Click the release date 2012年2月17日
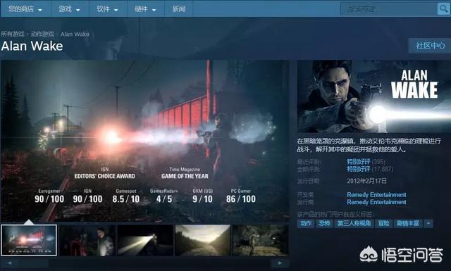This screenshot has width=451, height=271. pyautogui.click(x=366, y=181)
